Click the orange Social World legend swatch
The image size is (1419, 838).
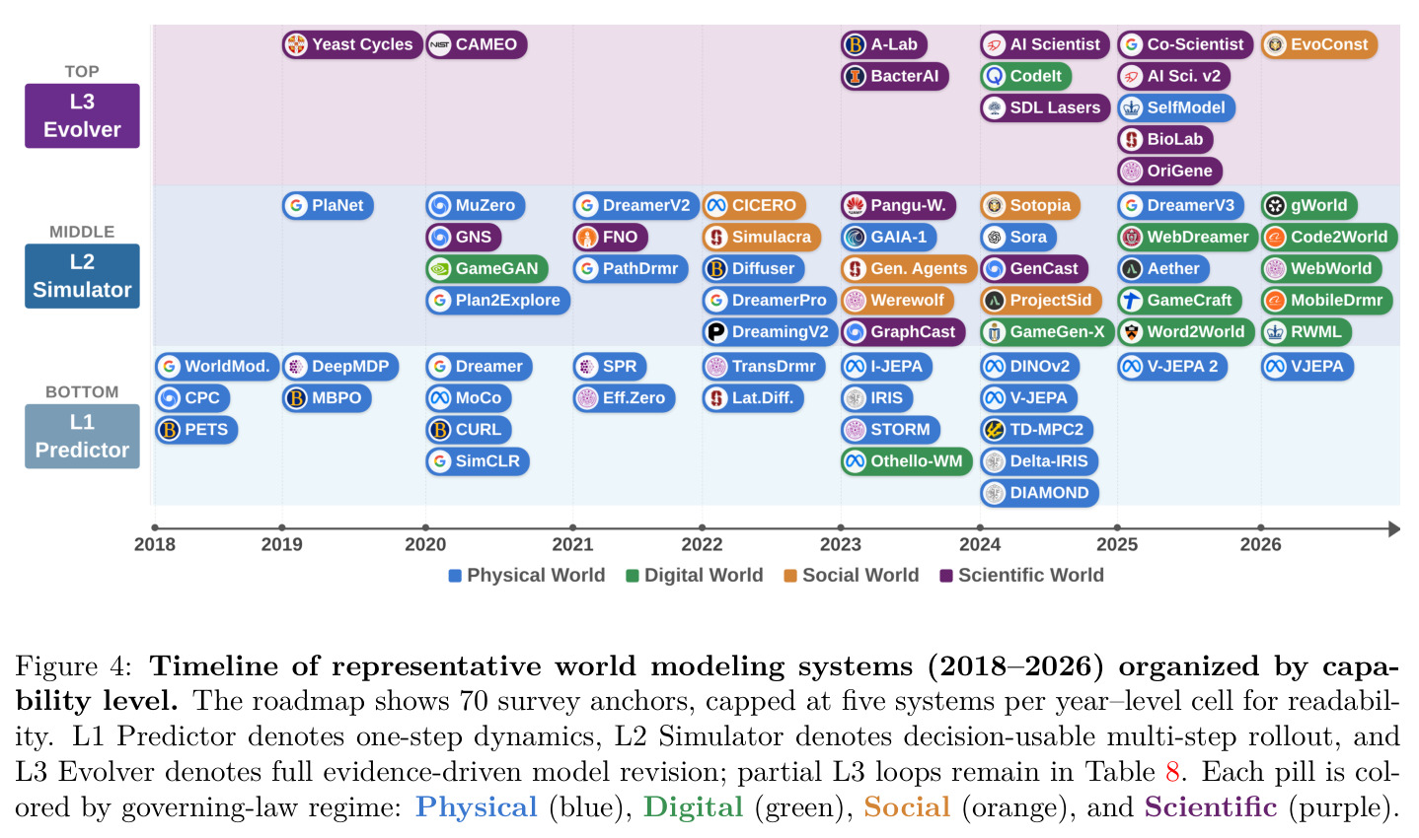[790, 576]
